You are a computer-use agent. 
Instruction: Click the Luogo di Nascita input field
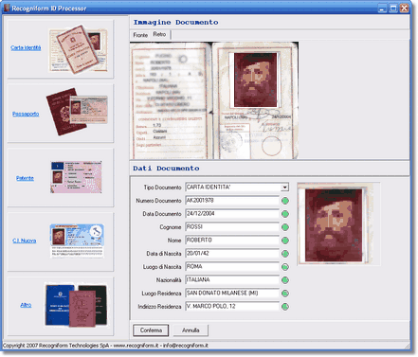click(232, 267)
